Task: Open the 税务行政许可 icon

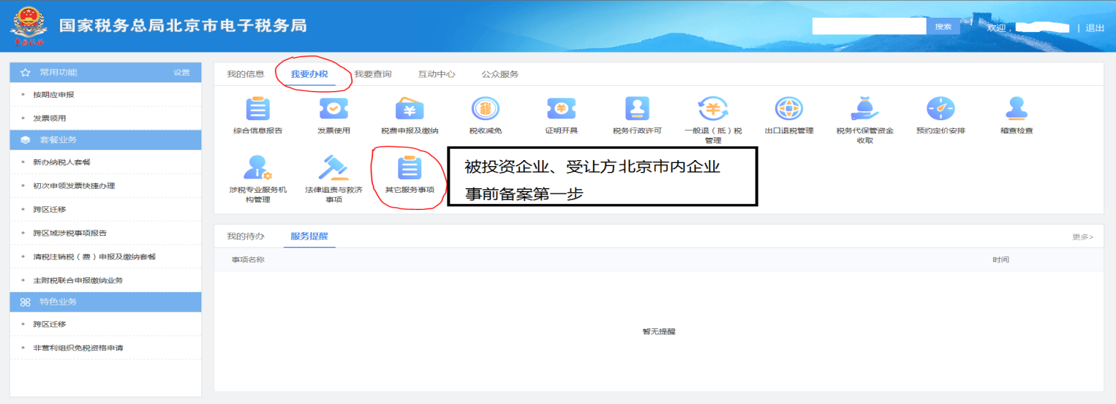Action: click(637, 109)
